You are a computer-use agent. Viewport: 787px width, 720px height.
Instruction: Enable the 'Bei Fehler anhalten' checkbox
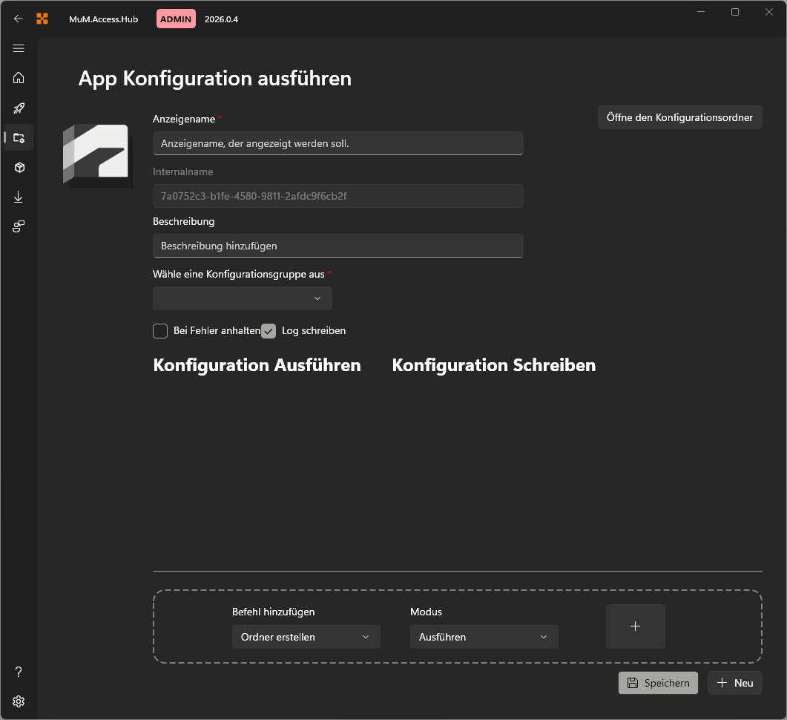click(160, 331)
